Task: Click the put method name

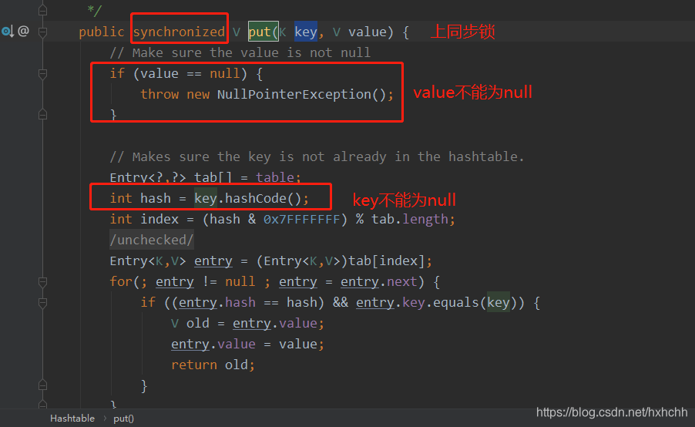Action: [260, 32]
